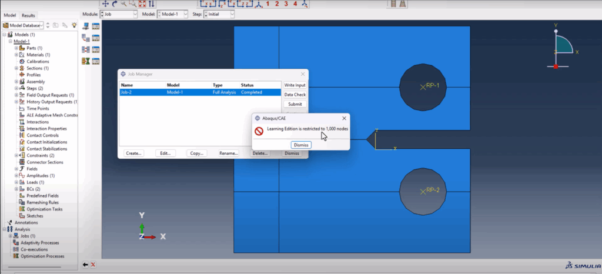
Task: Select Interactions in the model tree
Action: [x=38, y=122]
